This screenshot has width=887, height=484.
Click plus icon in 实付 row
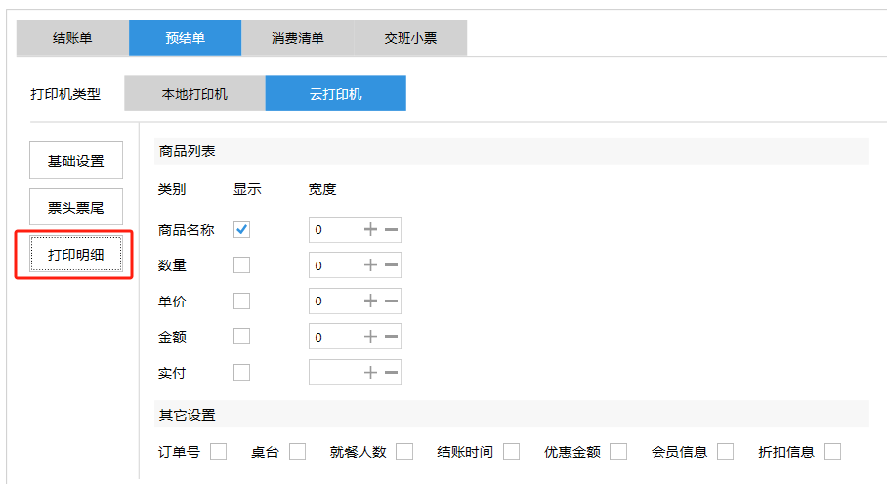370,372
